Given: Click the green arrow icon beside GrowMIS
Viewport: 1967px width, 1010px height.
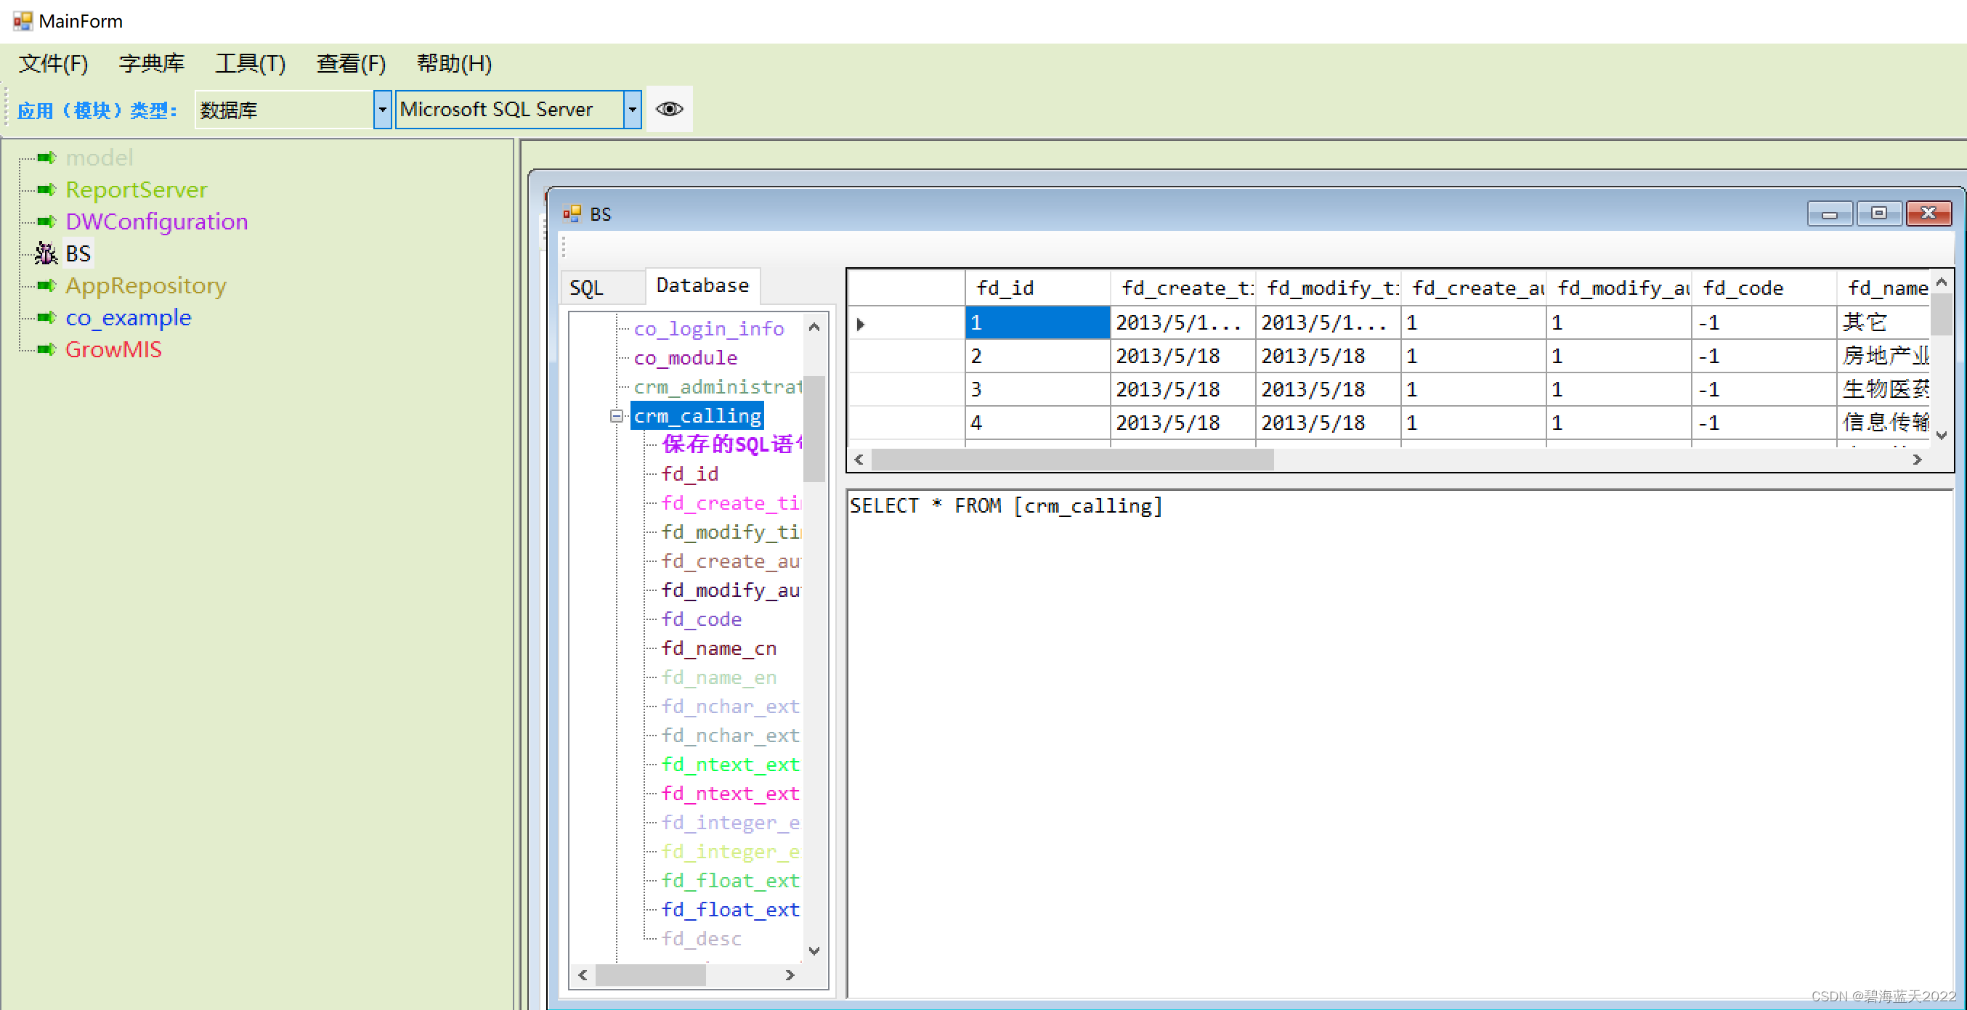Looking at the screenshot, I should 46,350.
